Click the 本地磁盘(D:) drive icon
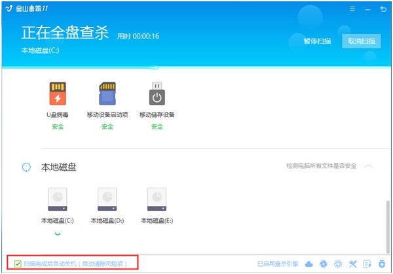393x274 pixels. (107, 199)
